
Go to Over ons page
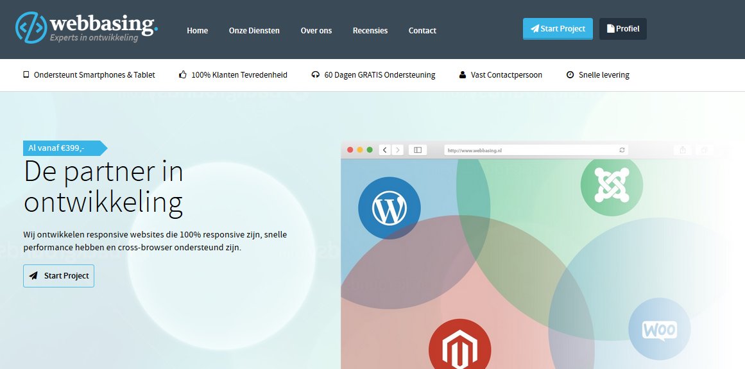[x=316, y=30]
